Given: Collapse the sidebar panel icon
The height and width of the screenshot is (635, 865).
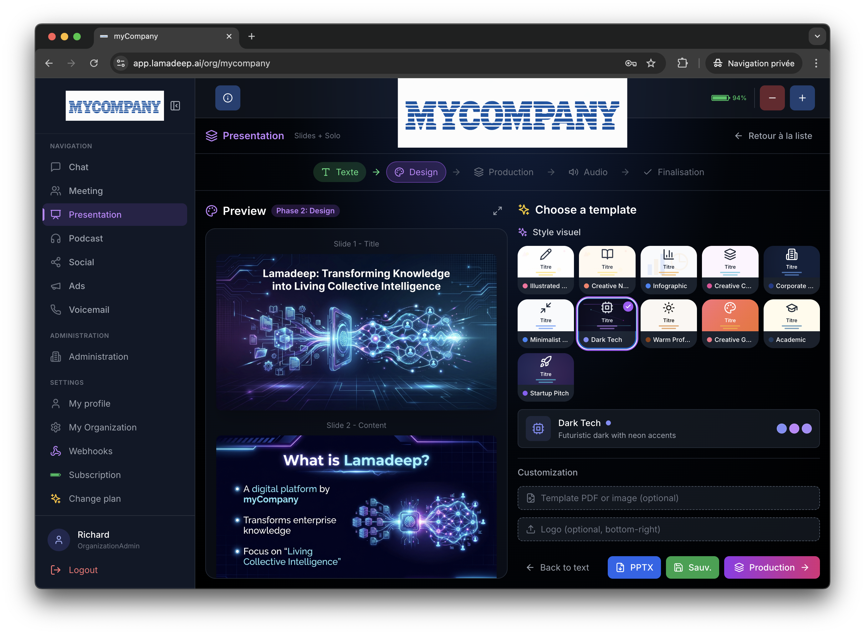Looking at the screenshot, I should 175,106.
